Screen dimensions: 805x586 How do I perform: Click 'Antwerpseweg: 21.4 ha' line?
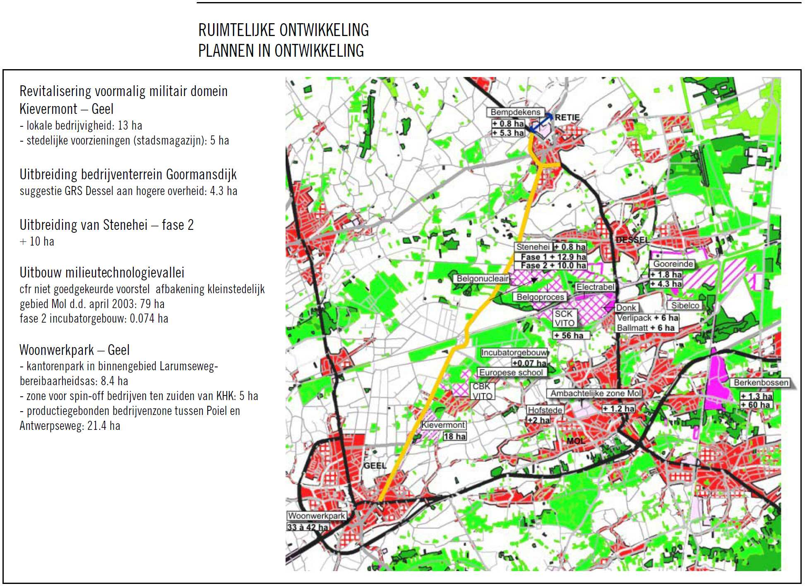(70, 426)
